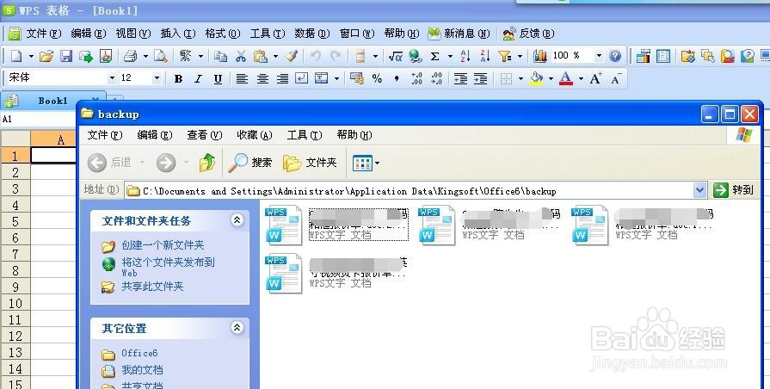Click the New document icon in WPS toolbar
Viewport: 770px width, 389px height.
pyautogui.click(x=16, y=56)
